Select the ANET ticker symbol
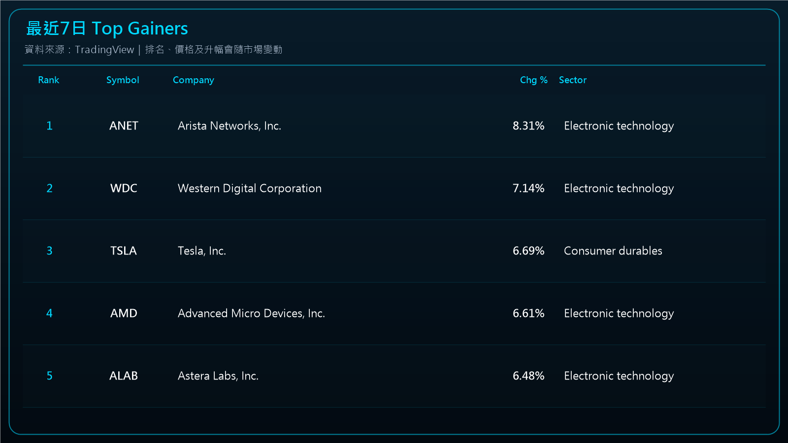The width and height of the screenshot is (788, 443). tap(124, 126)
